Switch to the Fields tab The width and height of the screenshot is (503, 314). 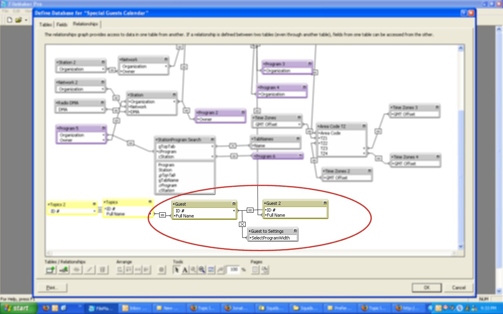[x=62, y=24]
